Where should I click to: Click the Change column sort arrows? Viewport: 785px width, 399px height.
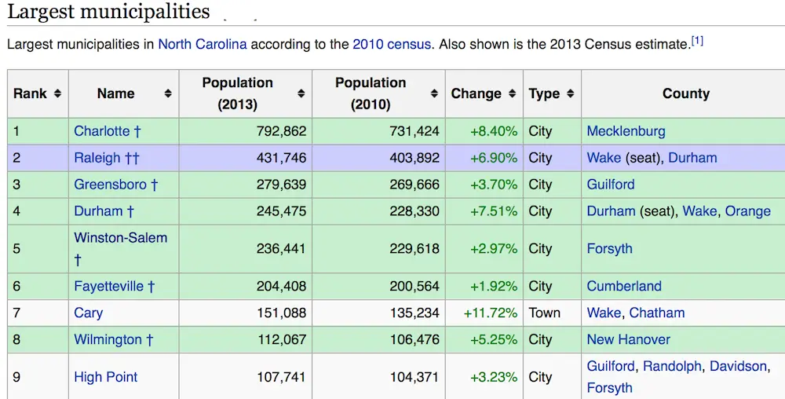tap(512, 93)
